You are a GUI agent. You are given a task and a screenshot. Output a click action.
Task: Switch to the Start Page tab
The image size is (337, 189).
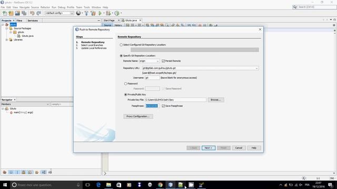(x=109, y=20)
